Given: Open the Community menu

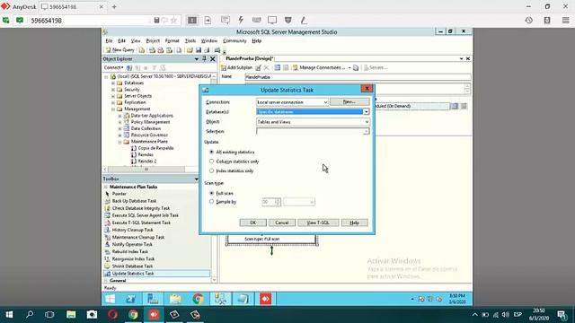Looking at the screenshot, I should pyautogui.click(x=234, y=41).
